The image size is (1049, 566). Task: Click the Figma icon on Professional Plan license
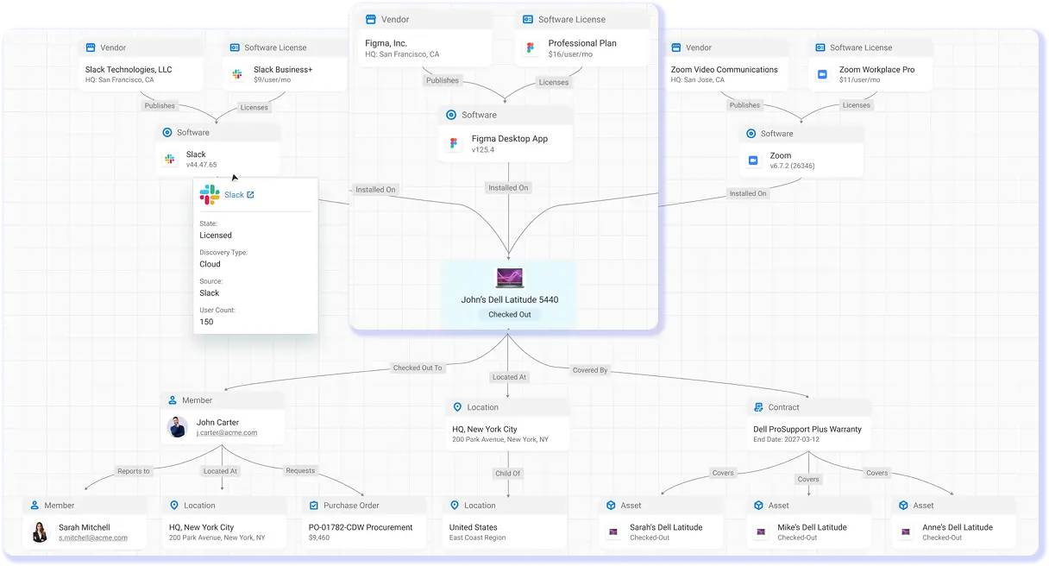click(530, 48)
